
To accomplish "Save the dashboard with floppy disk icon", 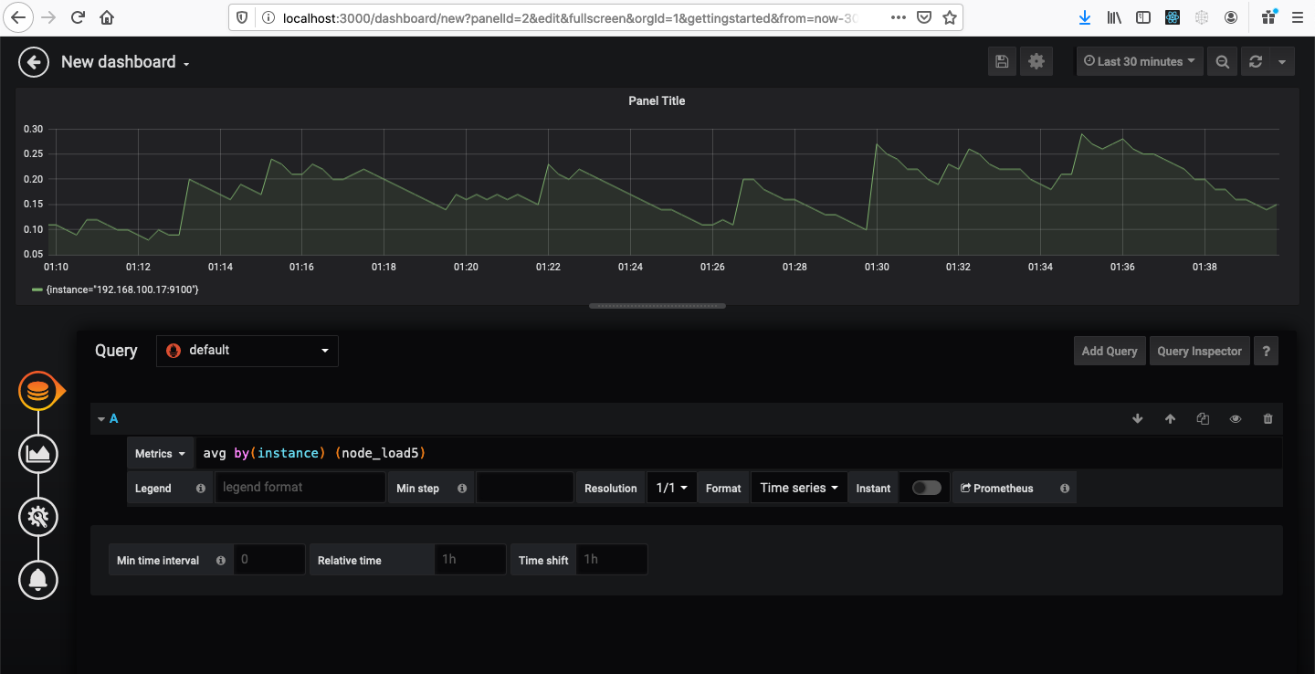I will (1002, 61).
